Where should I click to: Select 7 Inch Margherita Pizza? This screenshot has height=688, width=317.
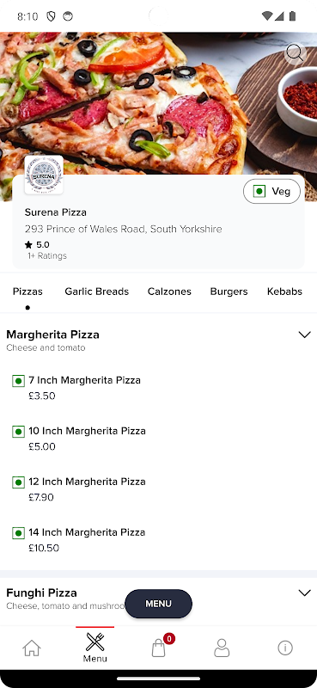tap(85, 380)
